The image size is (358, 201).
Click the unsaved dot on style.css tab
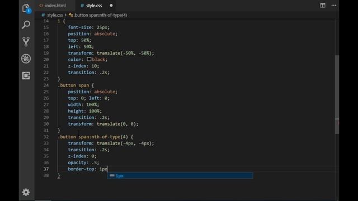point(111,6)
